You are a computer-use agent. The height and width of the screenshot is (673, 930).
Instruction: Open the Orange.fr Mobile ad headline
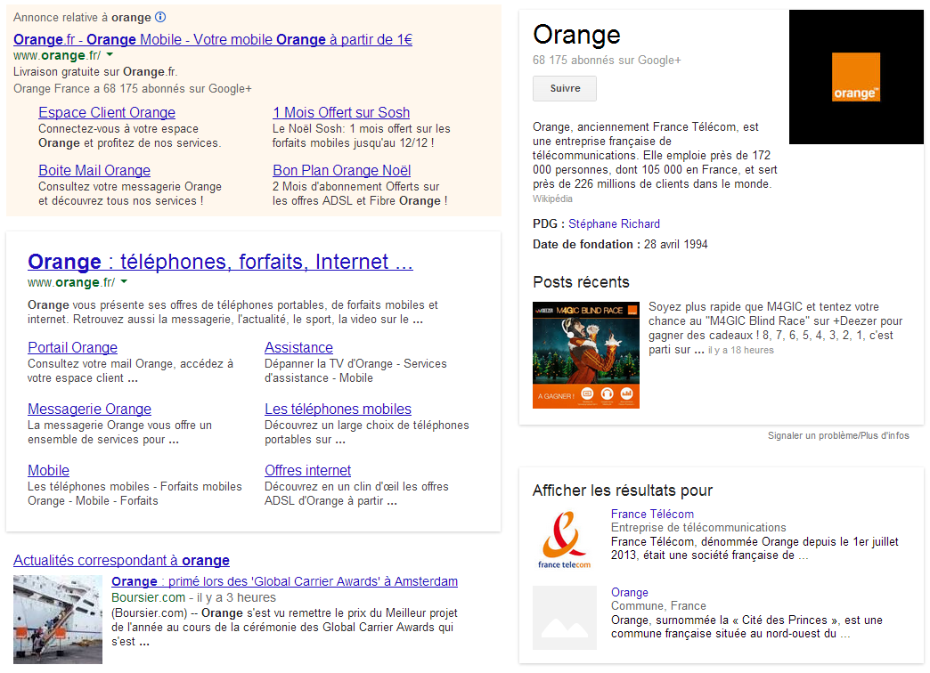(213, 39)
